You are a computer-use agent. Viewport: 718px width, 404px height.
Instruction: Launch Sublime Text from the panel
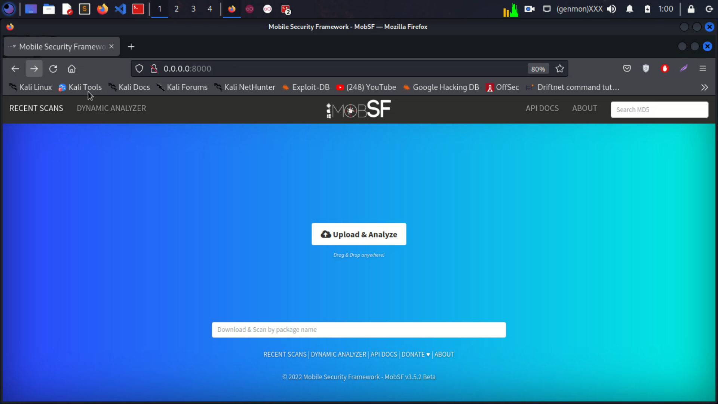[85, 9]
